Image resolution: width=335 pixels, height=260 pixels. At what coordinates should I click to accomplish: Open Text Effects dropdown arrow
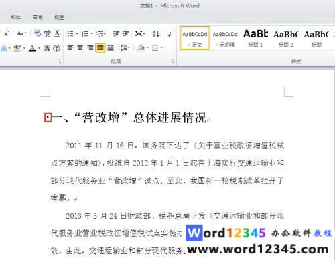(x=9, y=48)
